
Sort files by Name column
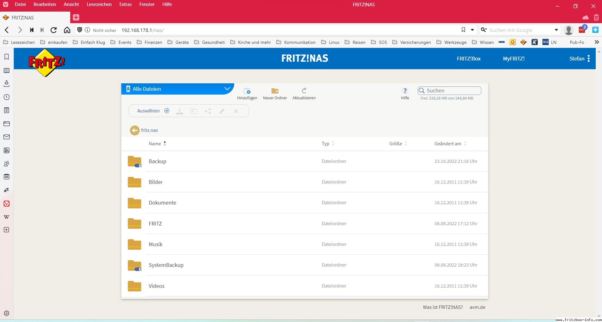click(157, 144)
